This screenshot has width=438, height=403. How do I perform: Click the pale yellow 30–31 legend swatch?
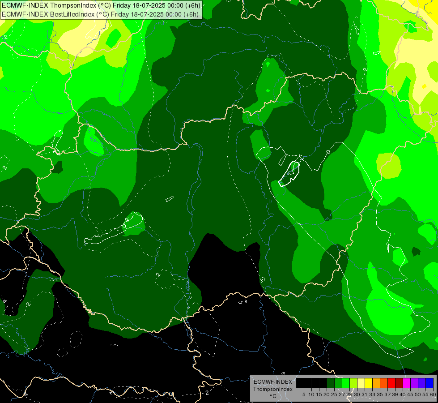361,383
